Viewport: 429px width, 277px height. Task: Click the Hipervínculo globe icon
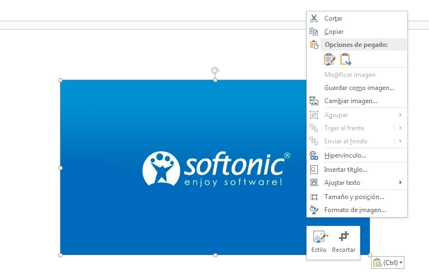coord(313,155)
